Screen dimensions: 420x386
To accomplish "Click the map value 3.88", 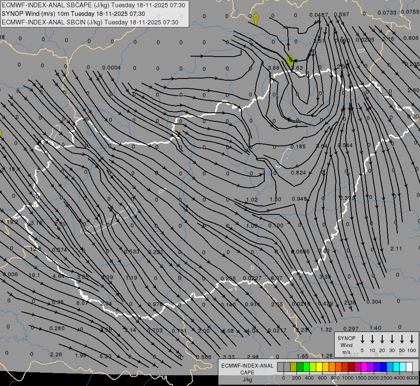I will [x=273, y=68].
